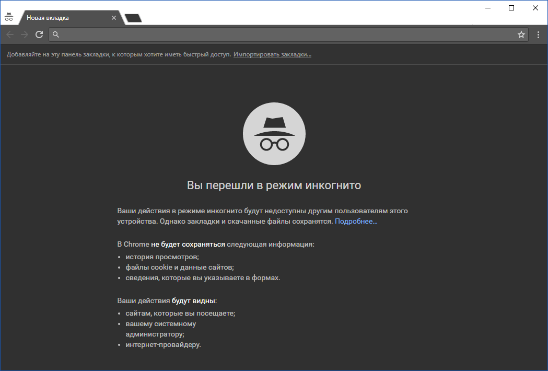Click the search icon in the address bar
This screenshot has width=548, height=371.
pyautogui.click(x=55, y=34)
